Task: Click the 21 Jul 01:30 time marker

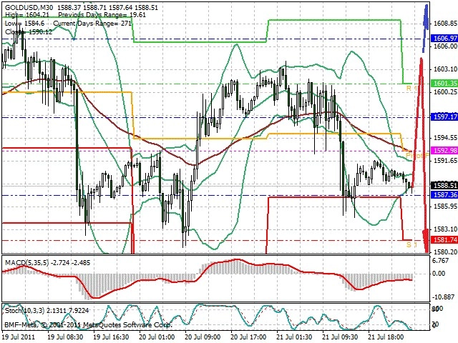Action: pyautogui.click(x=295, y=337)
